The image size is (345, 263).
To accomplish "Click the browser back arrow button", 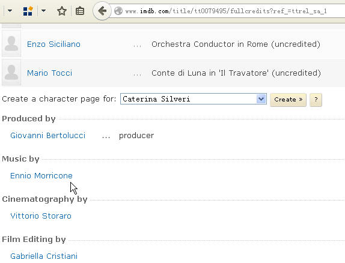I will point(102,11).
